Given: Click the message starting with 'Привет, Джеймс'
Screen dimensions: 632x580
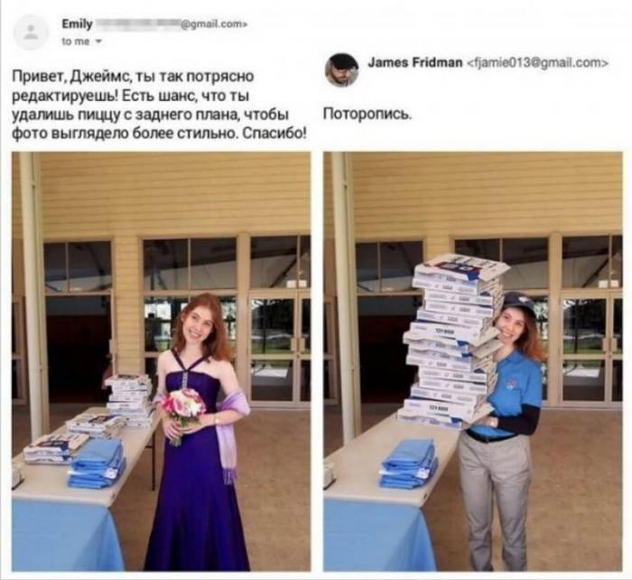Looking at the screenshot, I should pyautogui.click(x=159, y=105).
